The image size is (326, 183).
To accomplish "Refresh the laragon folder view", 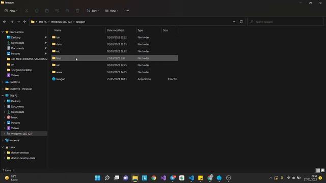I will pos(241,22).
